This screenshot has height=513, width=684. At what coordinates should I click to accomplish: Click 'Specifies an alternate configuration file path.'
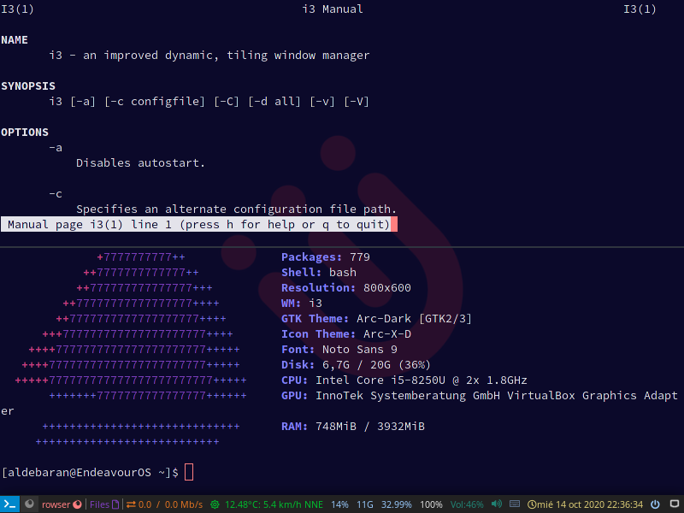(237, 209)
